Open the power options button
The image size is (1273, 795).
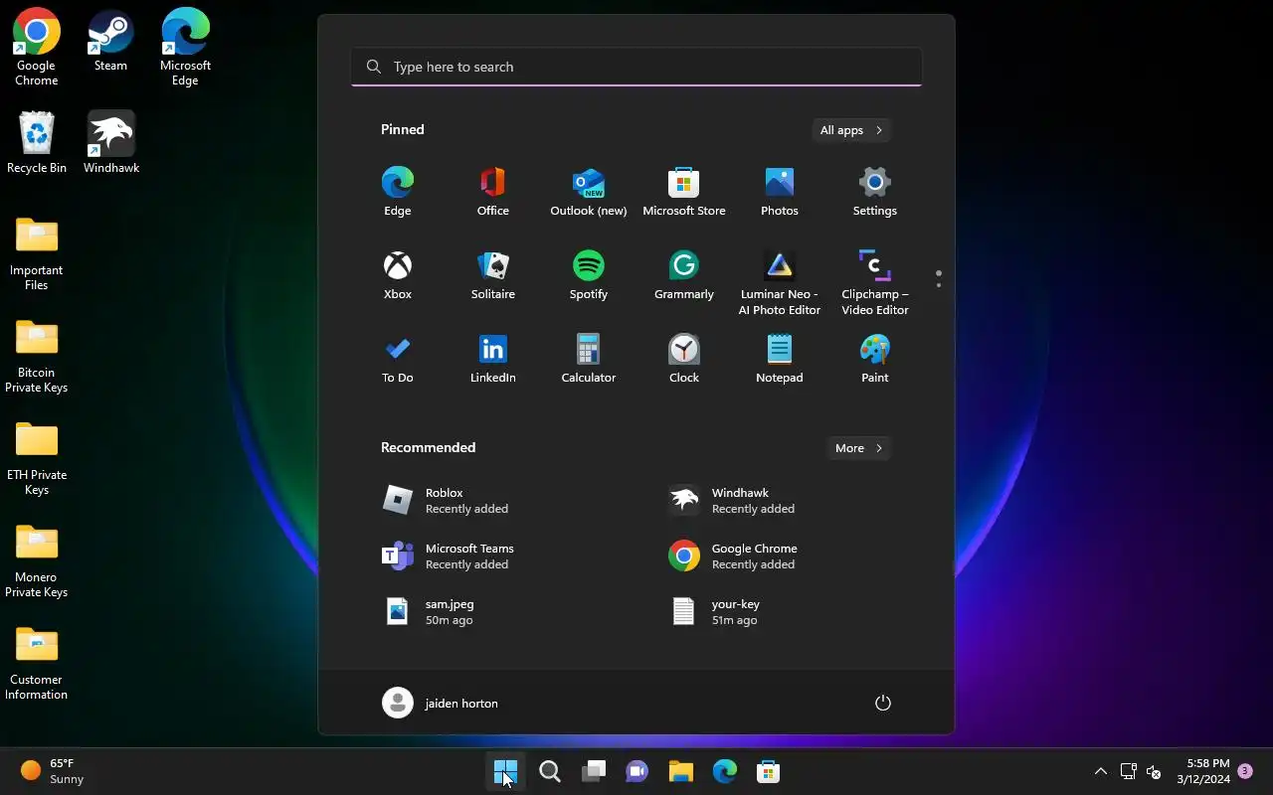click(882, 703)
